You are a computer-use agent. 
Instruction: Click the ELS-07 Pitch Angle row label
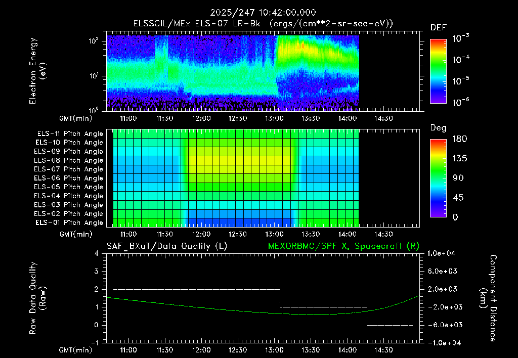click(69, 169)
